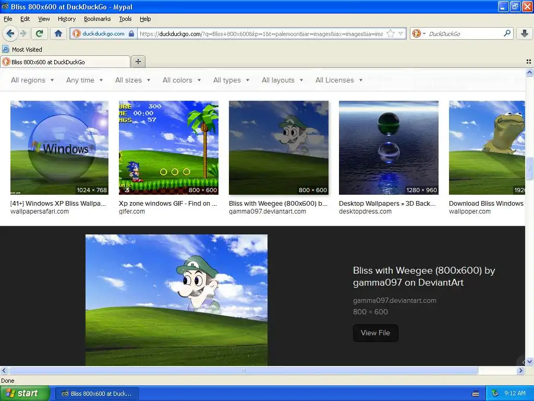Click the horizontal scrollbar left arrow

[4, 370]
